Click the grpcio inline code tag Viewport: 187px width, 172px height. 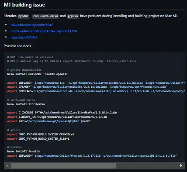73,16
